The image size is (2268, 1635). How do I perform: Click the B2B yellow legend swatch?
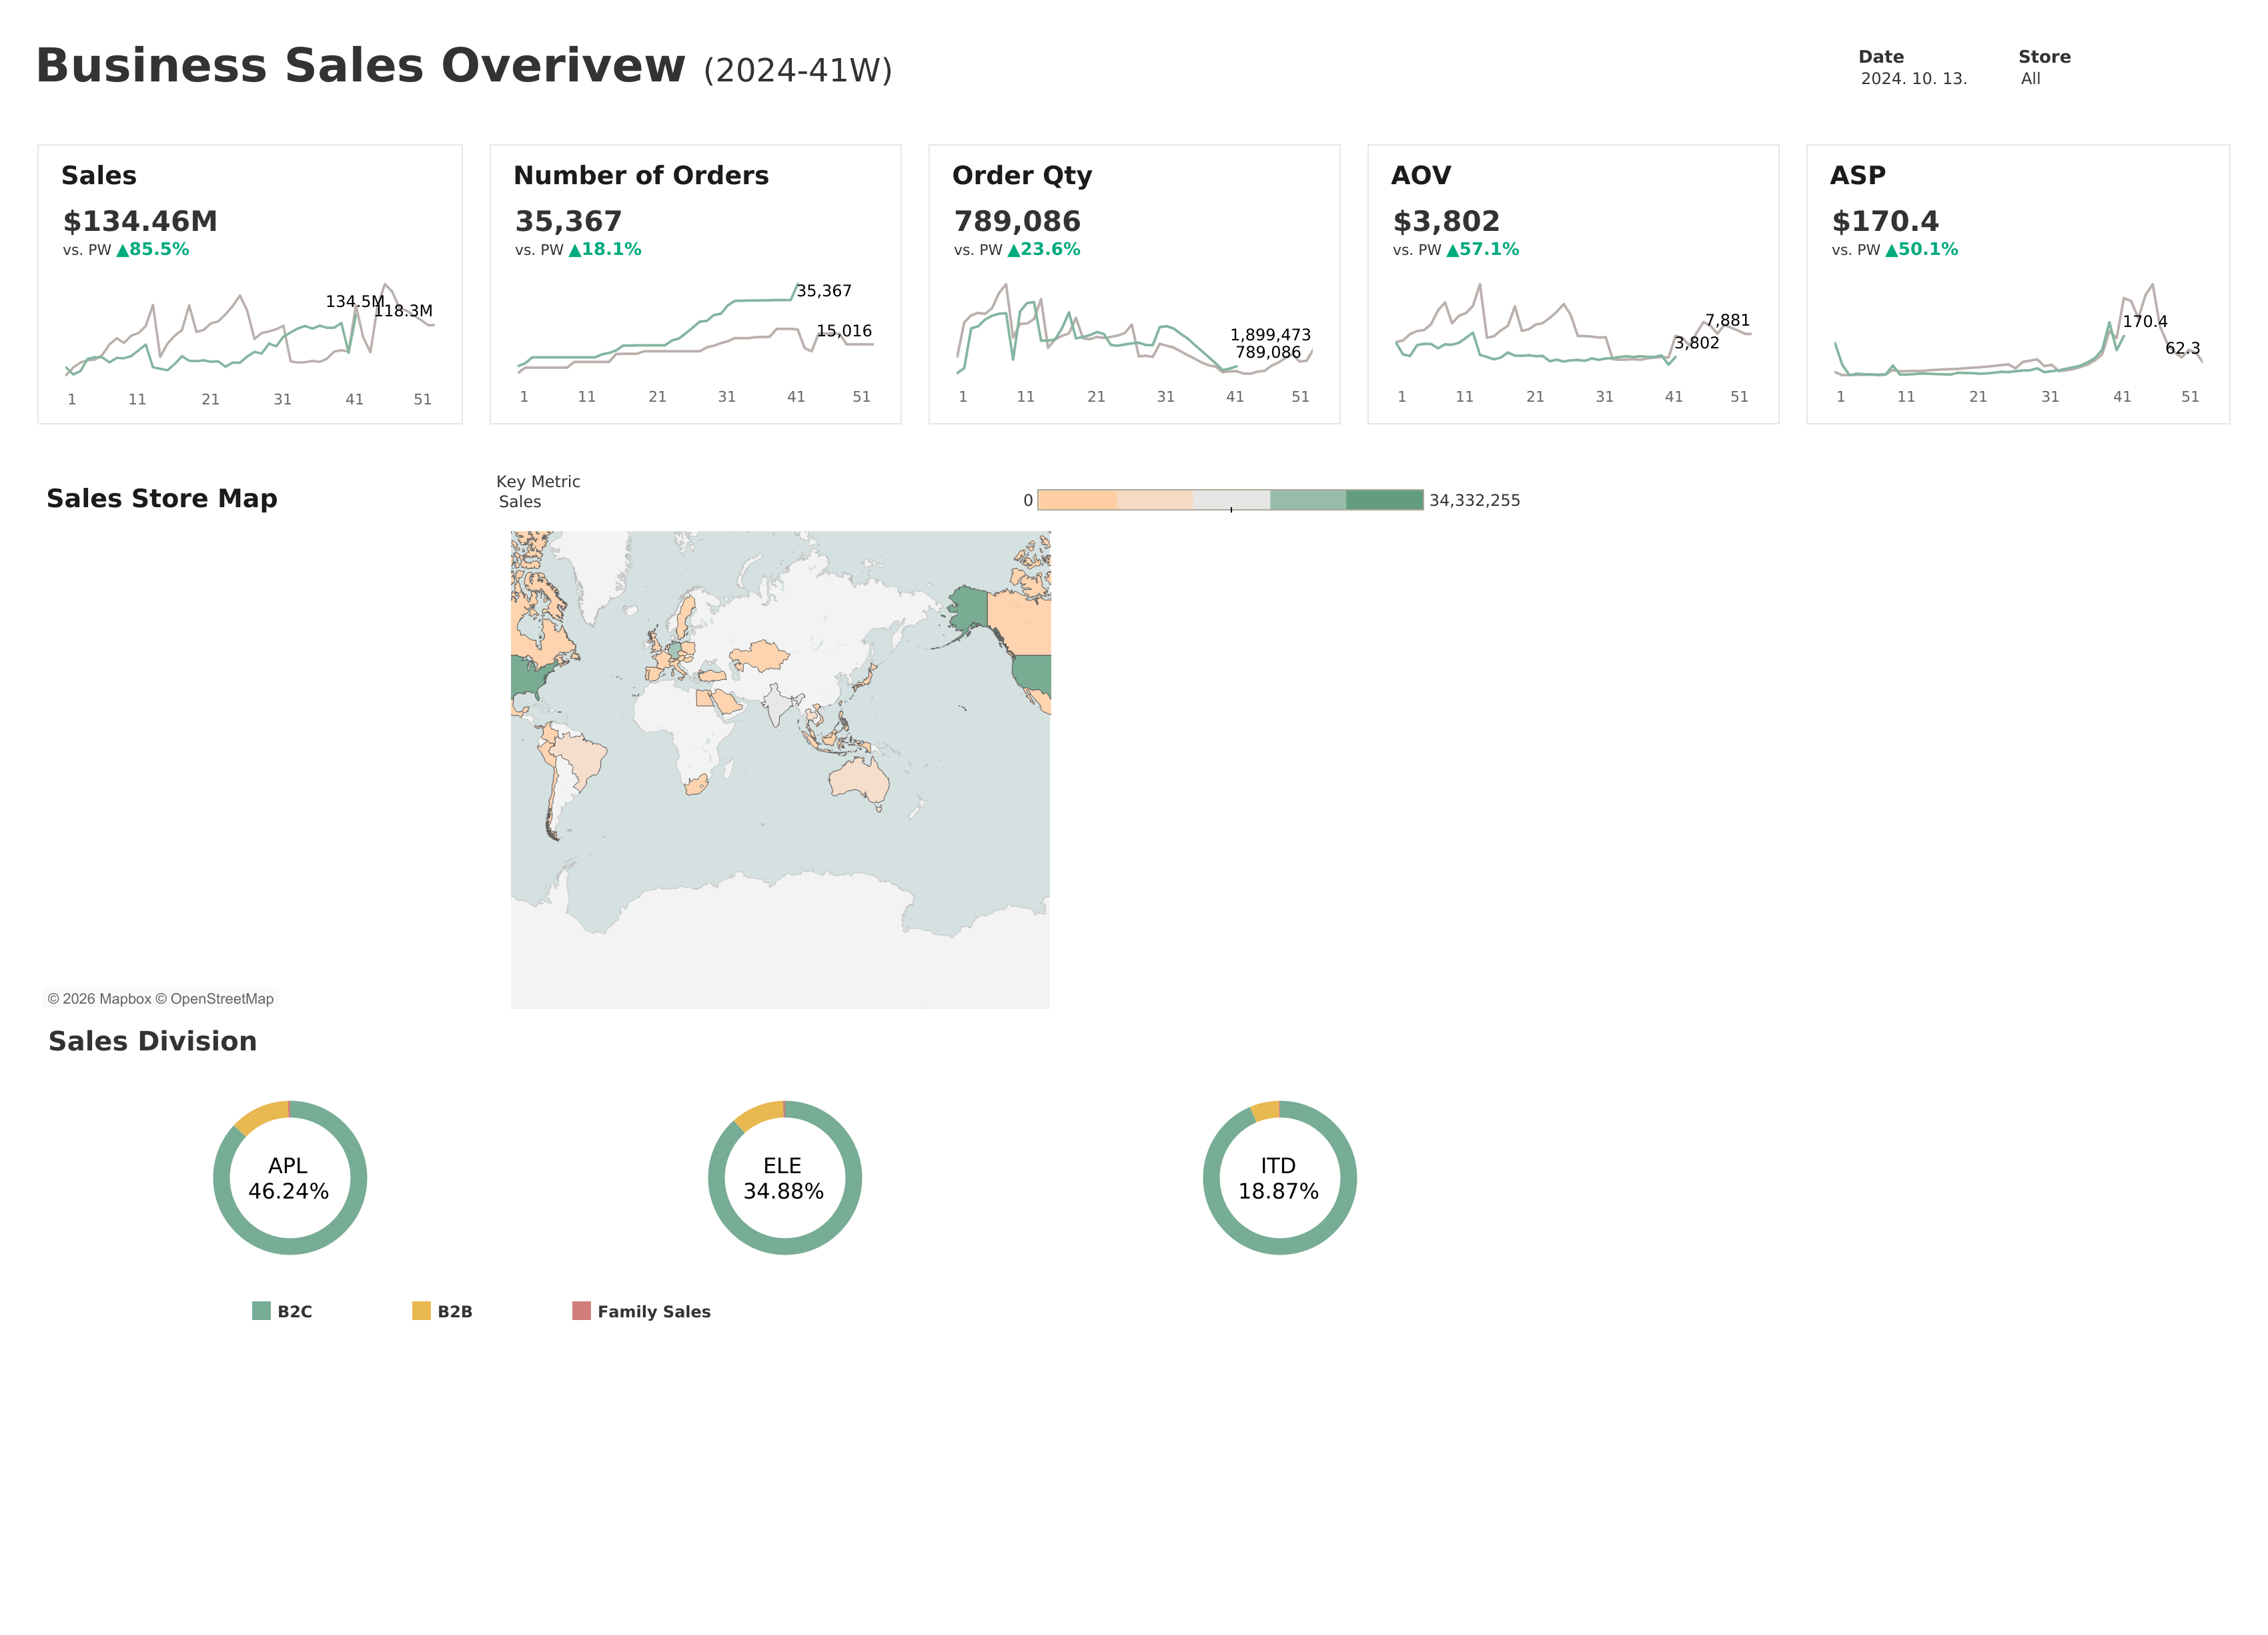click(421, 1311)
